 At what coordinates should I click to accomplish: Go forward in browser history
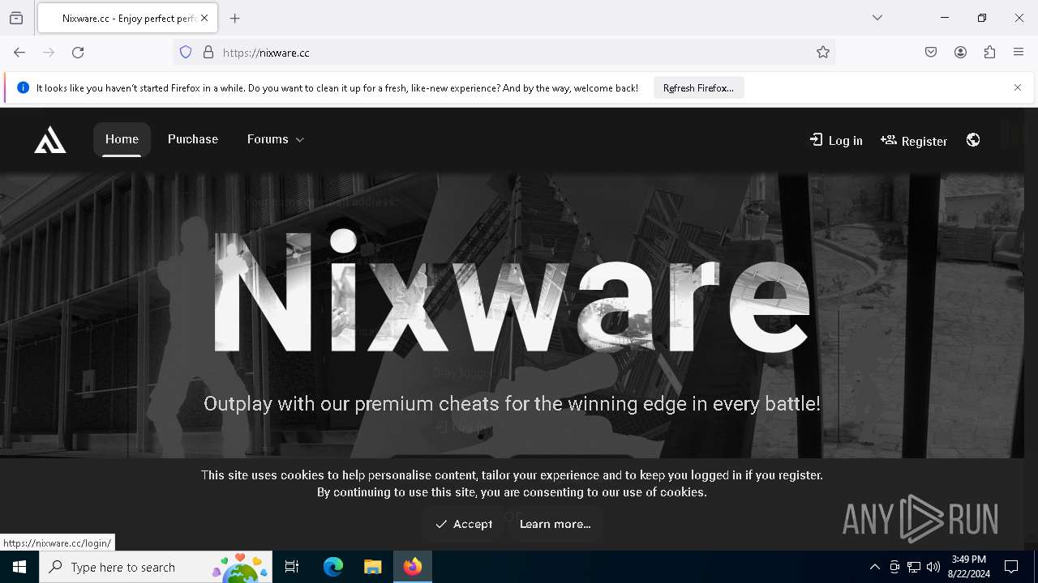pyautogui.click(x=49, y=53)
